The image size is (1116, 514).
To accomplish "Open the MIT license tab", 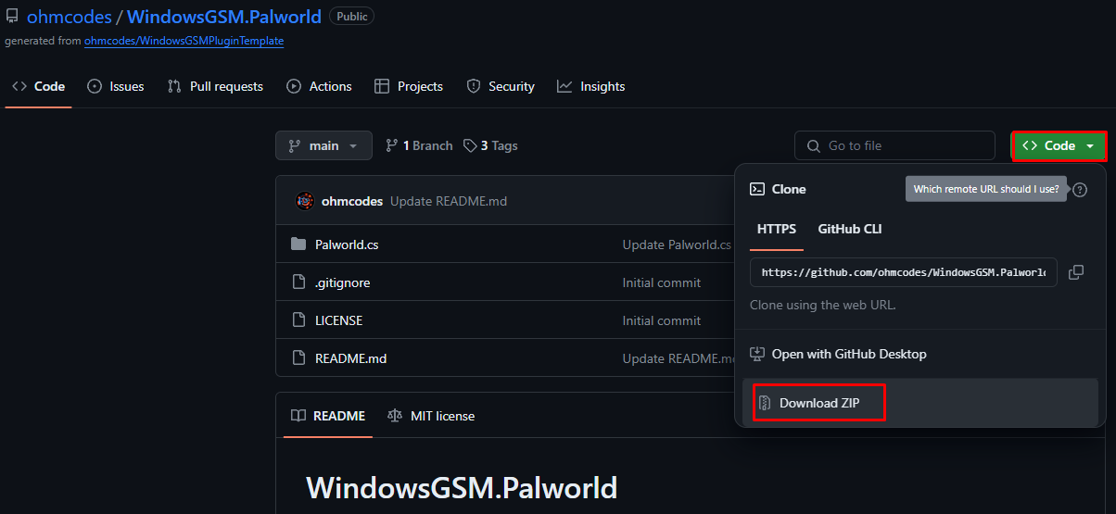I will click(x=431, y=416).
